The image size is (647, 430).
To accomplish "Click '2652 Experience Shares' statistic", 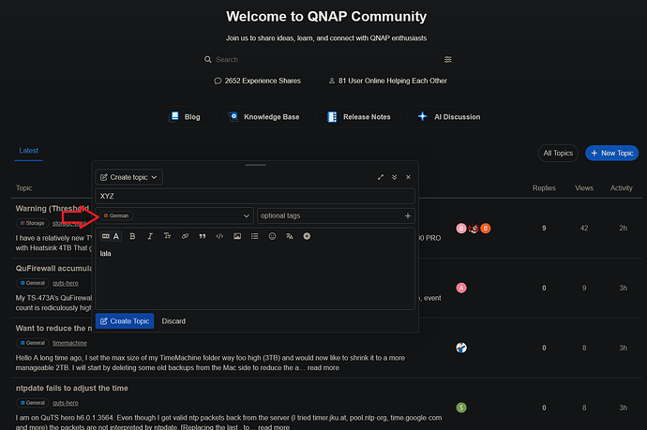I will 258,81.
